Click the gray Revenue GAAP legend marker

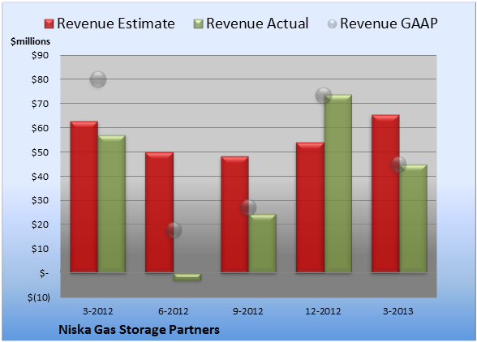[x=333, y=24]
